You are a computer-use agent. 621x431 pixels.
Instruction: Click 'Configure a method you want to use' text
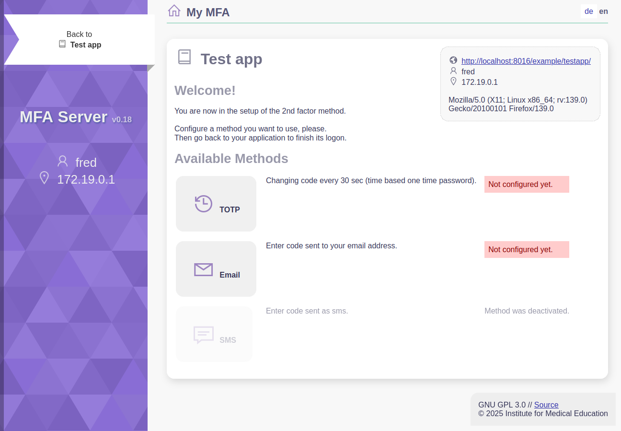click(x=250, y=129)
